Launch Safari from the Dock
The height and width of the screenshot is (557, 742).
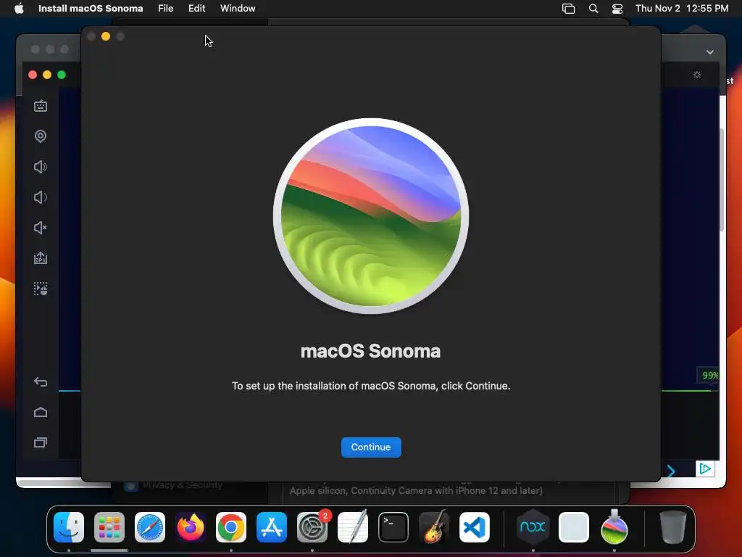[x=150, y=527]
